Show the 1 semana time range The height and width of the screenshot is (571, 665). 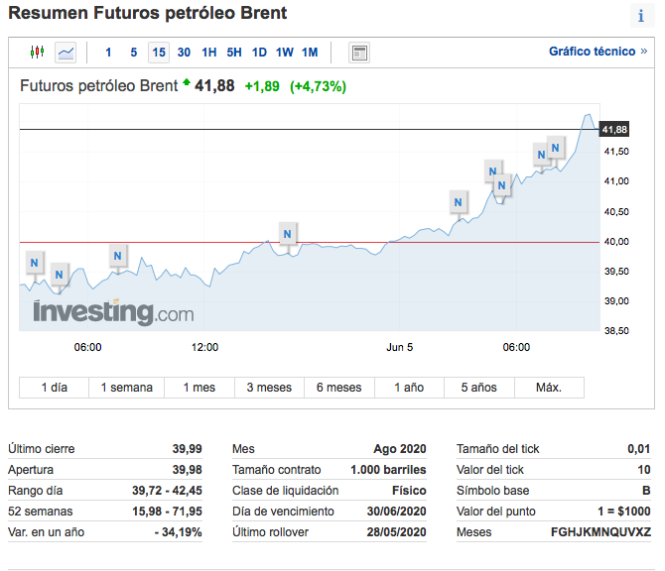(127, 388)
